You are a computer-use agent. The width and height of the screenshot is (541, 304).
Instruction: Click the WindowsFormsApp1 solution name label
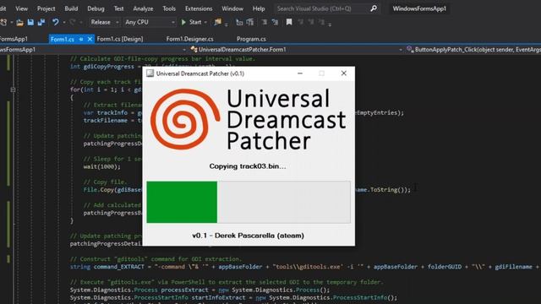[419, 8]
